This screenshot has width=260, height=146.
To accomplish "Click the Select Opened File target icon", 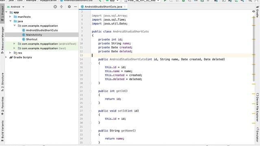I will pos(55,6).
